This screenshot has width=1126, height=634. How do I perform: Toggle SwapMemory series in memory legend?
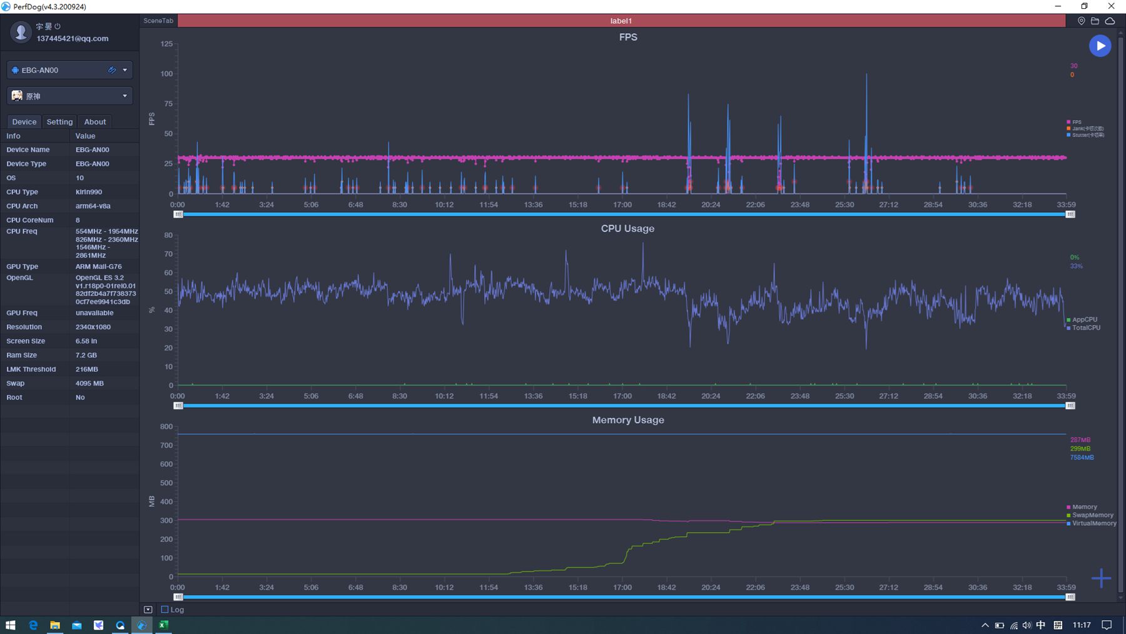(x=1092, y=515)
